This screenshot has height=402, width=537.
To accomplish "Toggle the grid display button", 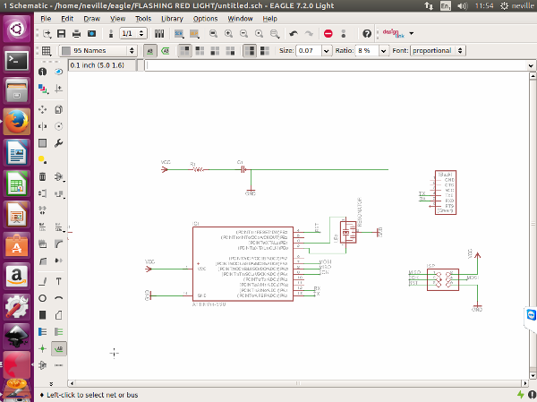I will pos(45,51).
